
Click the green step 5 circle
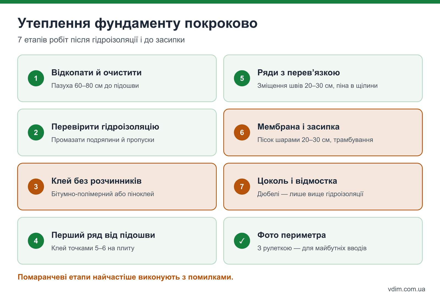pos(242,78)
